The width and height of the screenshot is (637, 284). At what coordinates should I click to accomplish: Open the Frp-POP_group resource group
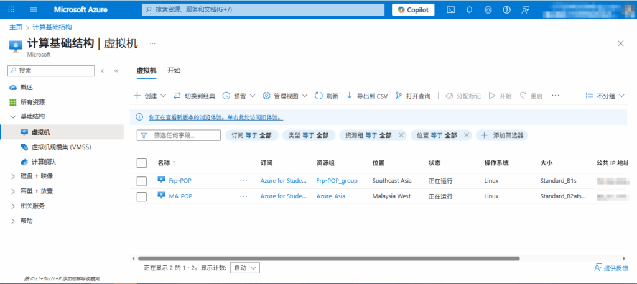pos(337,181)
